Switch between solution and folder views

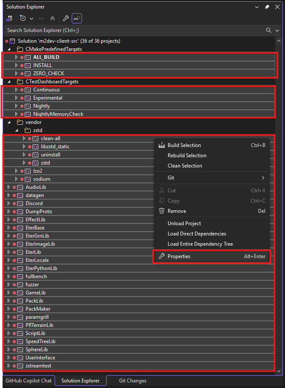pyautogui.click(x=9, y=18)
